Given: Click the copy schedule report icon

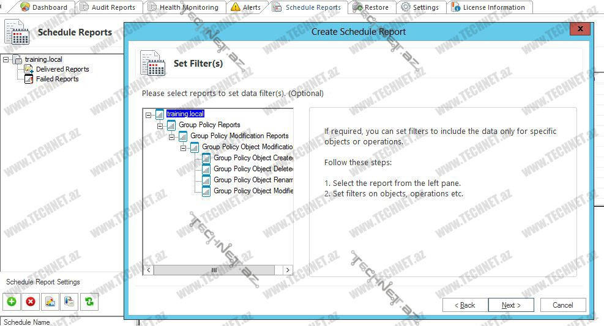Looking at the screenshot, I should (70, 301).
